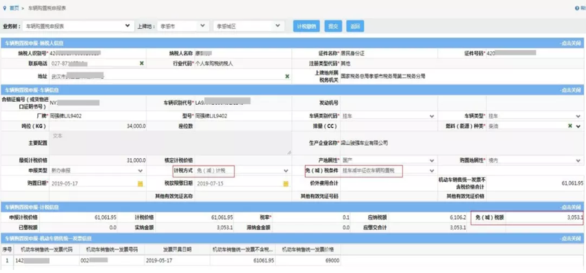
Task: Open the 购置地属性 dropdown
Action: coord(578,161)
